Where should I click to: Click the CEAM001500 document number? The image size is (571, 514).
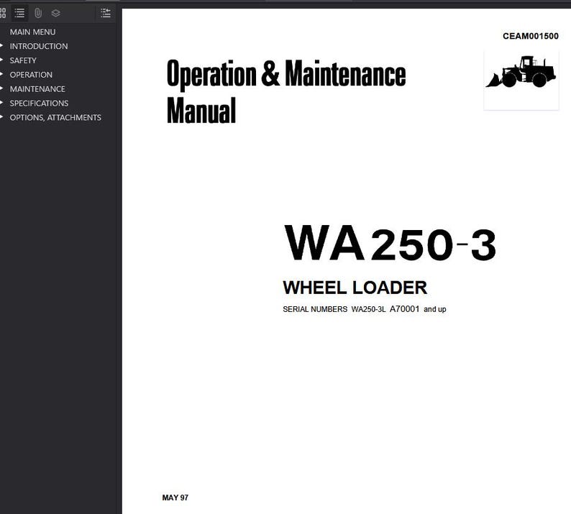point(531,36)
